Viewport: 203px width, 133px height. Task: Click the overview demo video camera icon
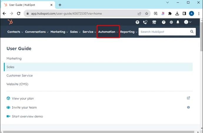coord(8,116)
